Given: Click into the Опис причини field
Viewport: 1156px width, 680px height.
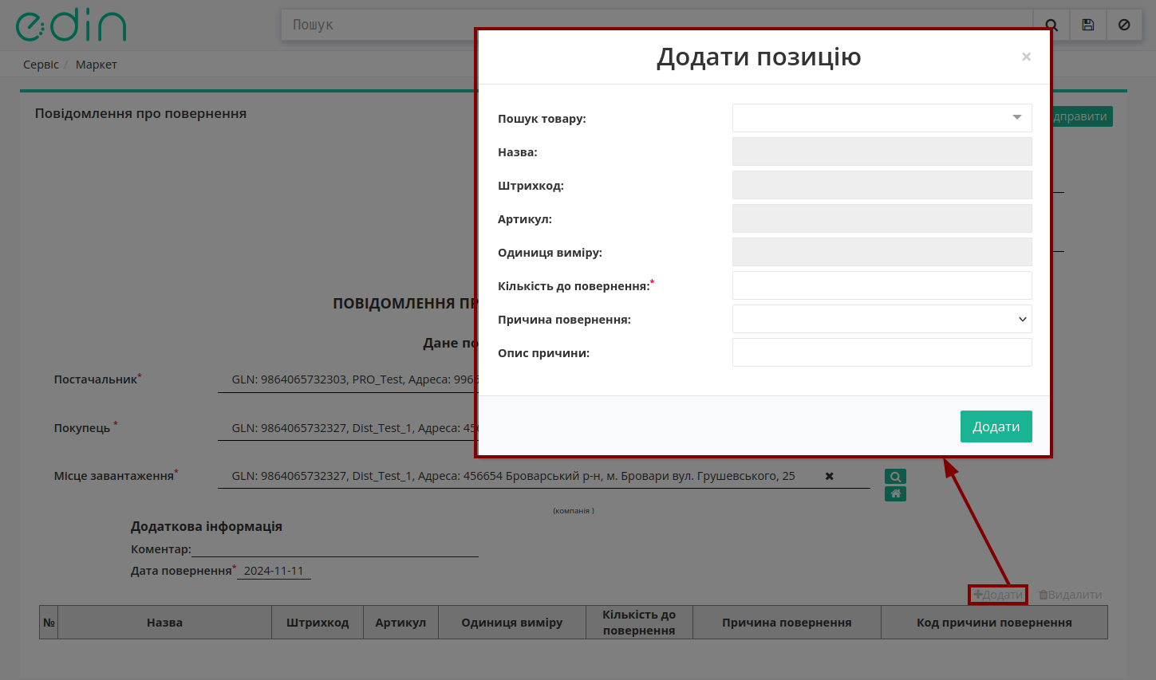Looking at the screenshot, I should [882, 352].
